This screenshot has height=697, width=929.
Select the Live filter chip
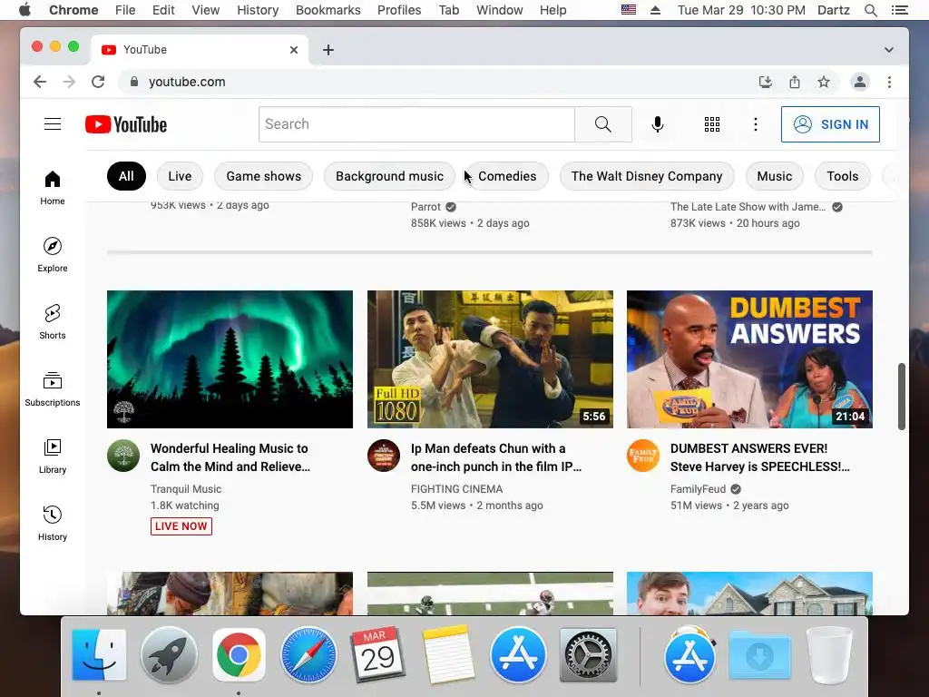click(180, 176)
